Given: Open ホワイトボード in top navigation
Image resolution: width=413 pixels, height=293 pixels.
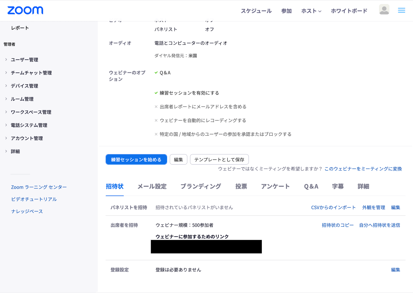Looking at the screenshot, I should (349, 11).
